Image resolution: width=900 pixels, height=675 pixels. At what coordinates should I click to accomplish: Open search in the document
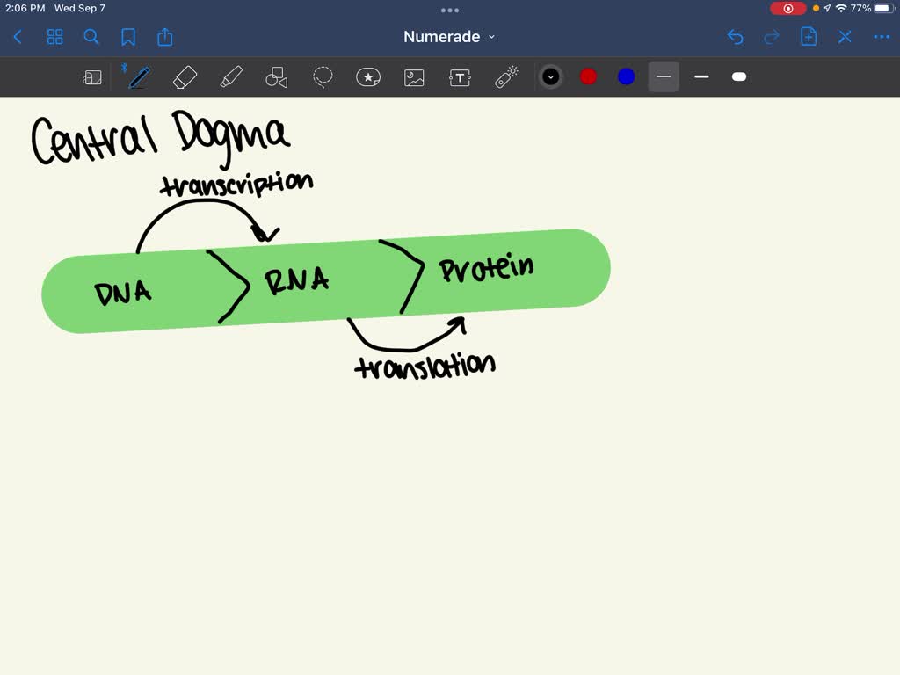click(91, 37)
